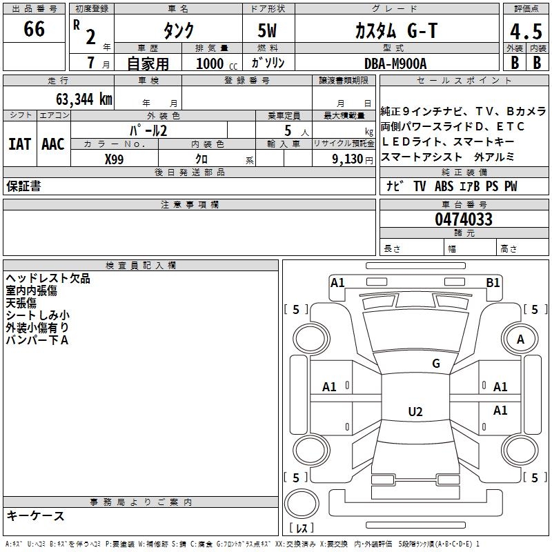Viewport: 552px width, 552px height.
Task: Select キーケース in 事務局よりご案内
Action: pos(36,515)
